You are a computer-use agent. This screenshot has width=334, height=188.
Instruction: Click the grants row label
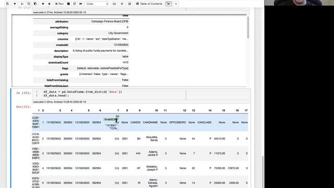(x=64, y=74)
